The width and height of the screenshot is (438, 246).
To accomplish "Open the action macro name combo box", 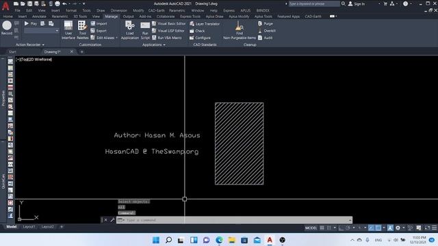I will tap(41, 31).
